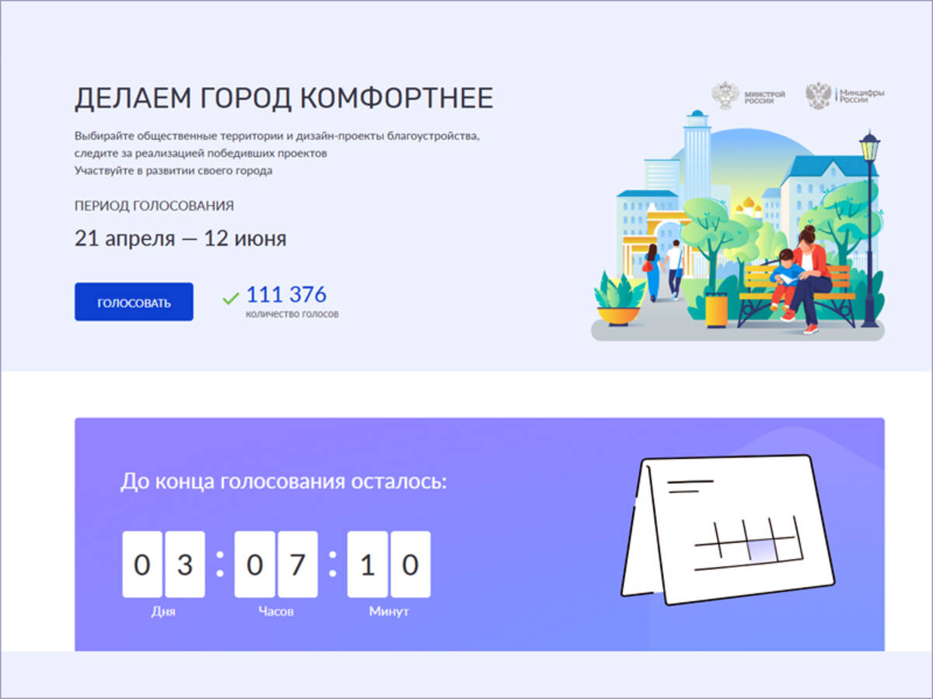
Task: Click the yellow trash bin in illustration
Action: coord(716,308)
